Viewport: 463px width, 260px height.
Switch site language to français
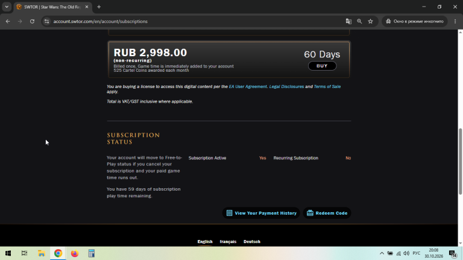[228, 242]
